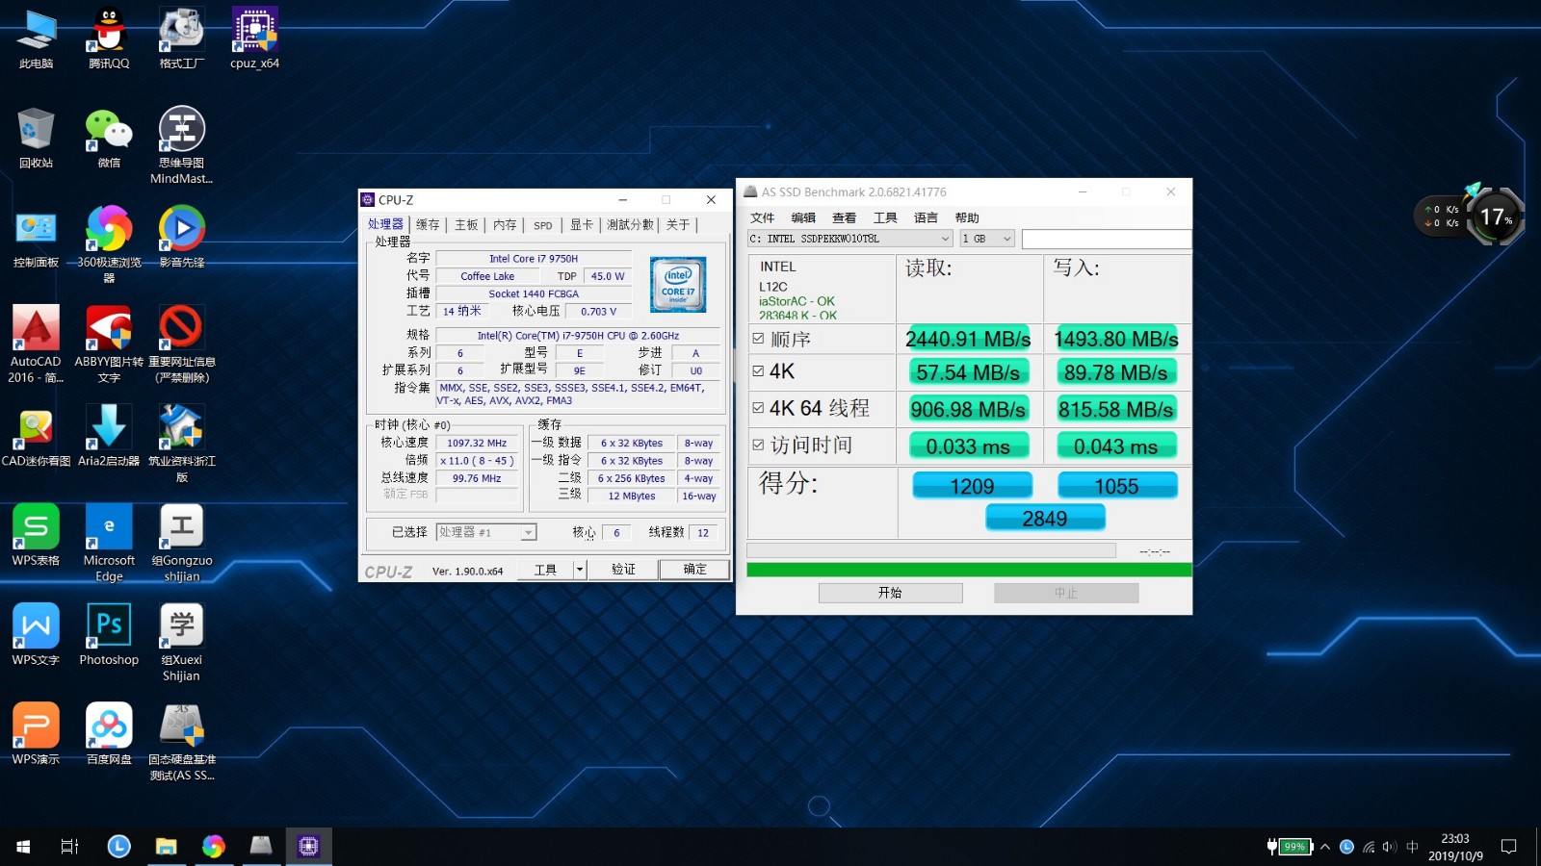This screenshot has width=1541, height=866.
Task: Switch to the 内存 tab in CPU-Z
Action: pyautogui.click(x=505, y=225)
